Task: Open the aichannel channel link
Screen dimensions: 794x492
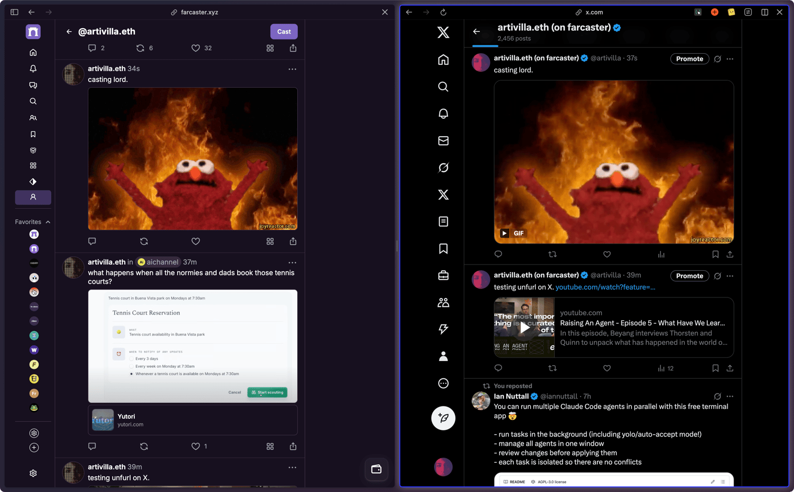Action: point(158,262)
